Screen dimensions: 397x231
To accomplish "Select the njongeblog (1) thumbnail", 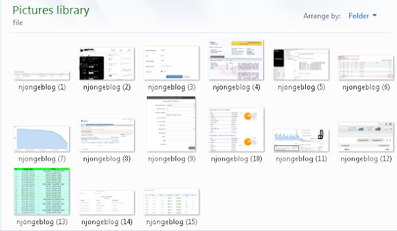I will pyautogui.click(x=42, y=76).
